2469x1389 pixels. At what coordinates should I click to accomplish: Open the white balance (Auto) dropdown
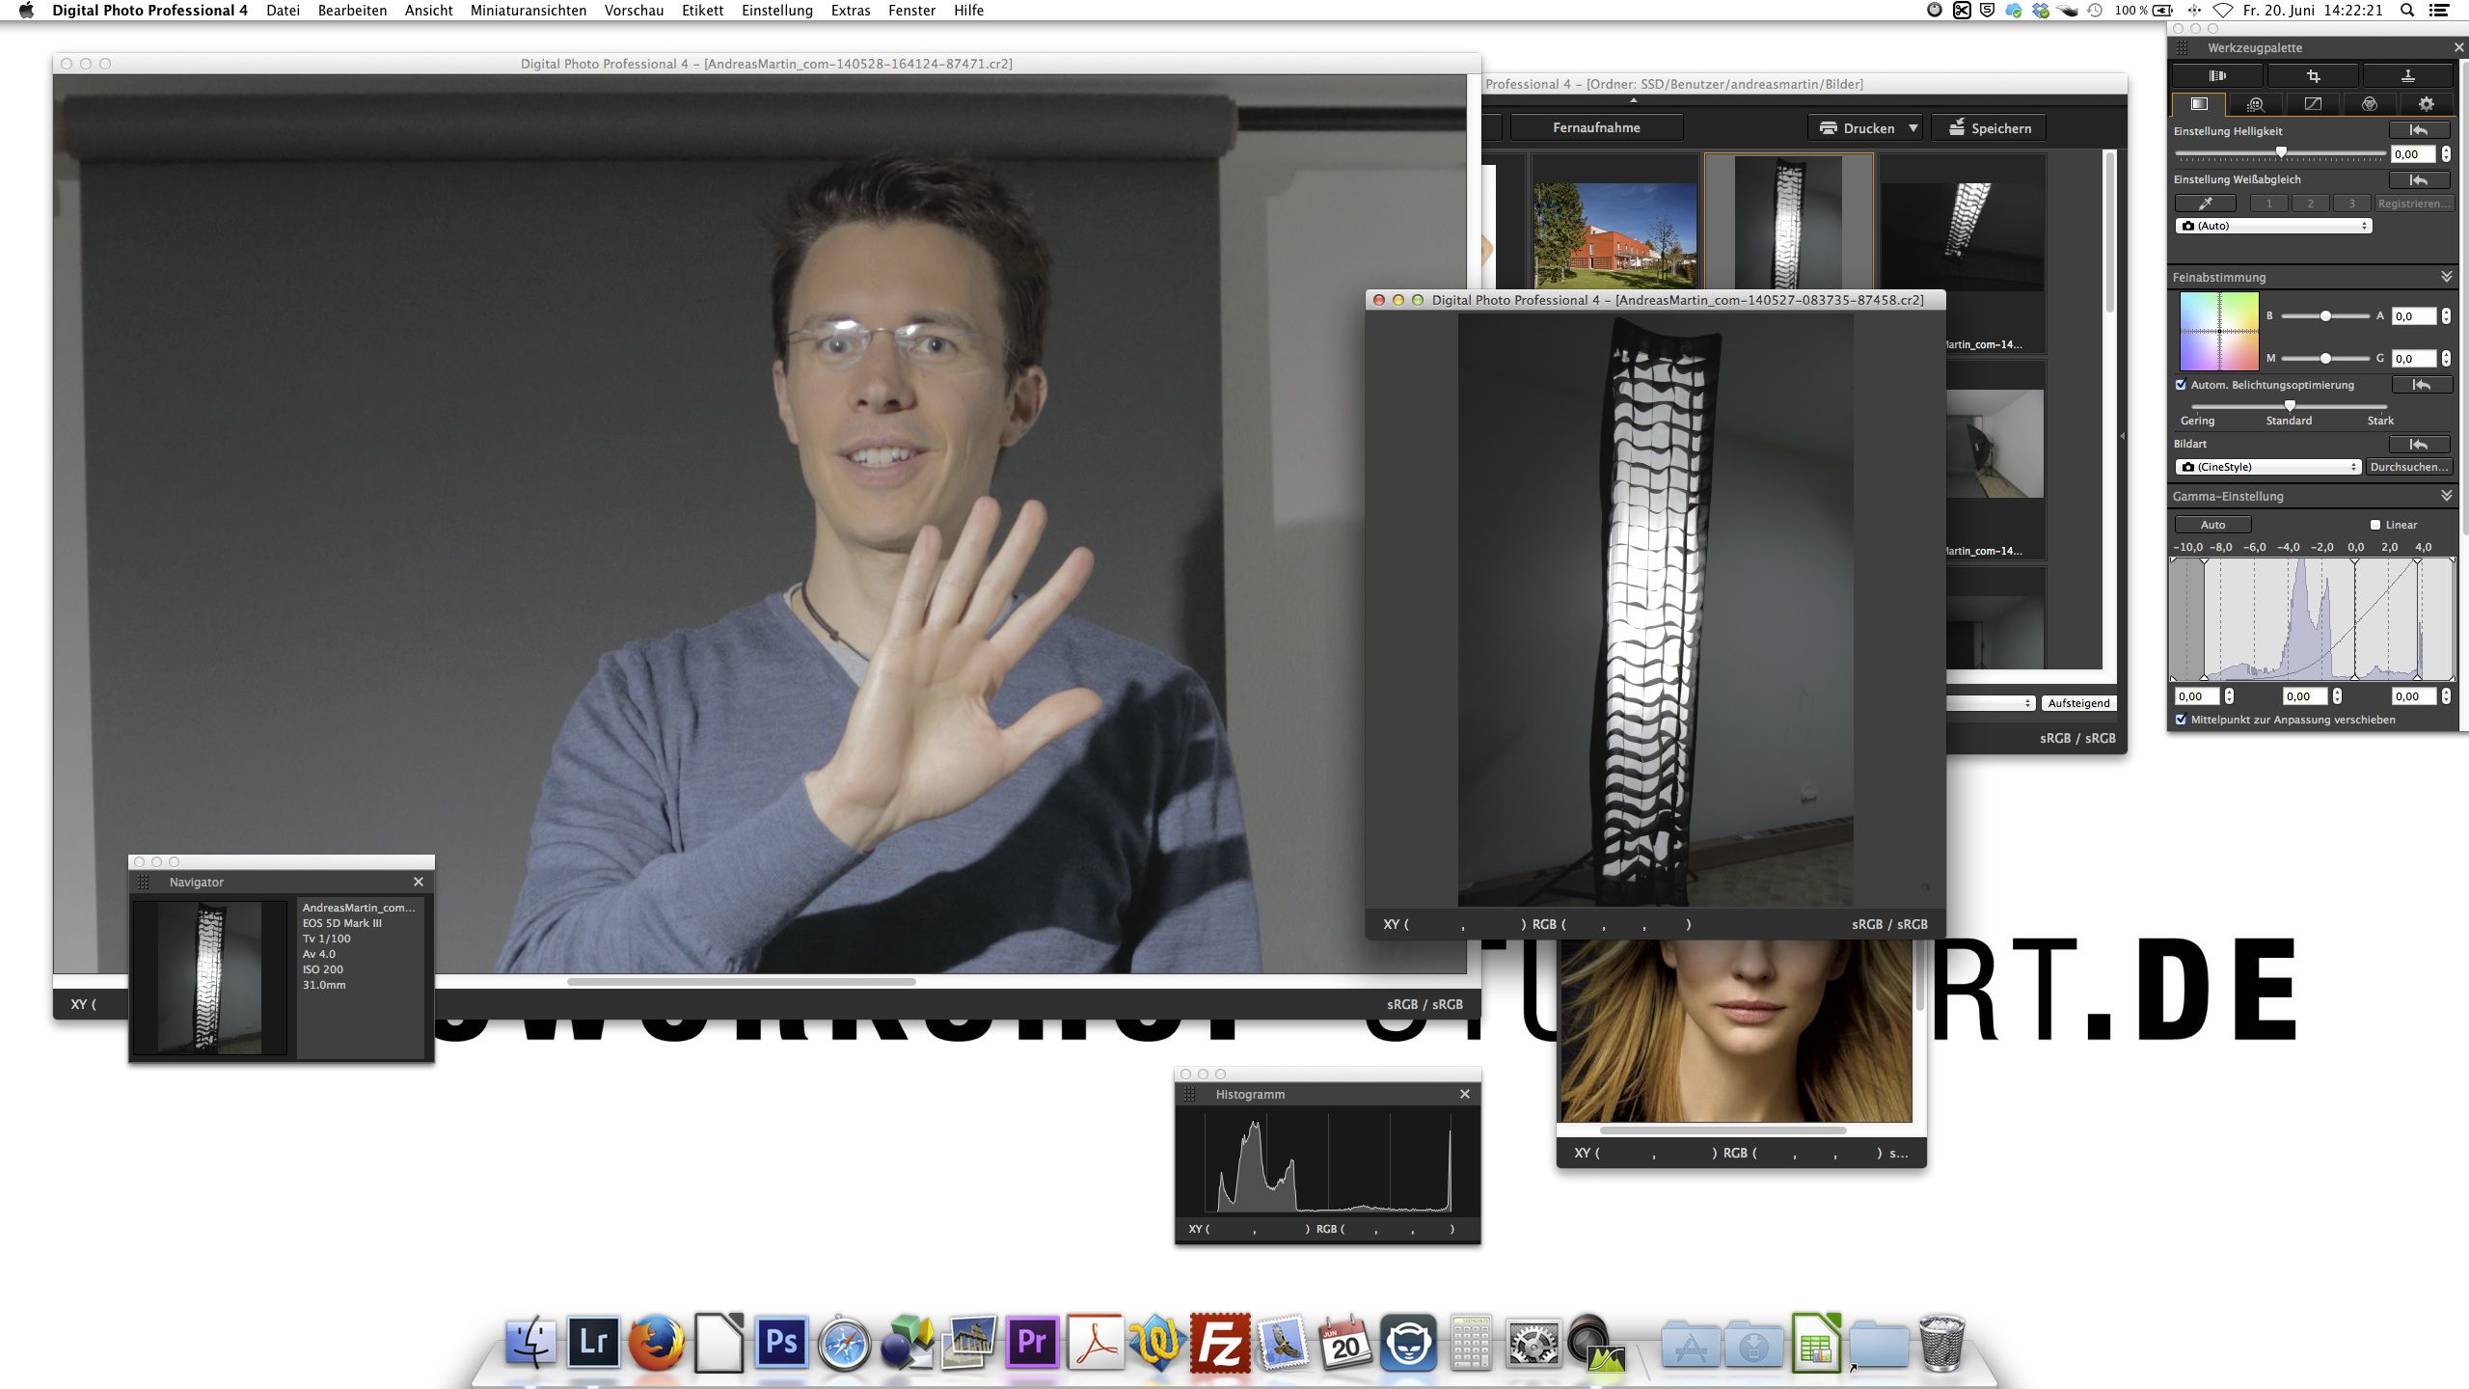click(2273, 226)
